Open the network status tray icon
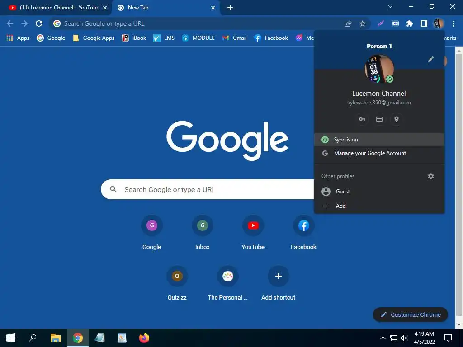 click(x=394, y=338)
